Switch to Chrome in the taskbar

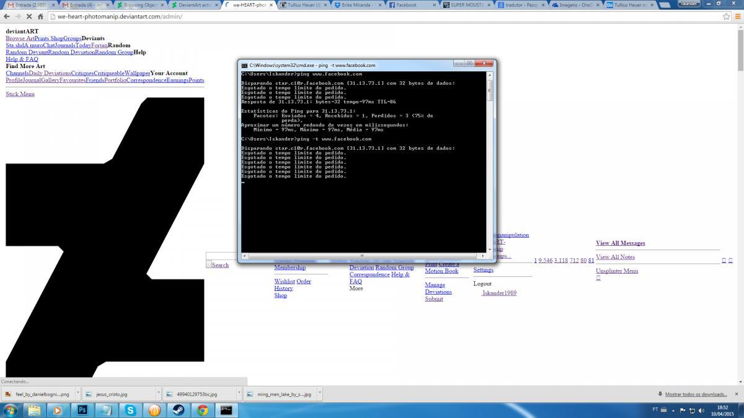click(202, 410)
